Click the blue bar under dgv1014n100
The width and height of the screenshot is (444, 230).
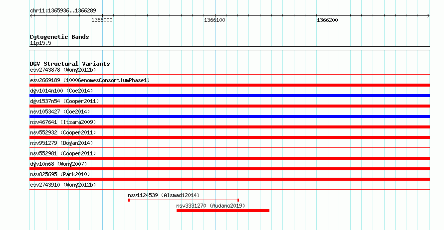pos(229,96)
